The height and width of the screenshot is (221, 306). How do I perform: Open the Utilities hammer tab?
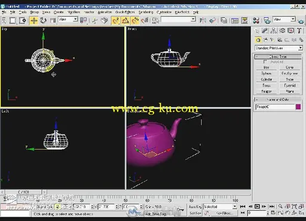[x=299, y=31]
